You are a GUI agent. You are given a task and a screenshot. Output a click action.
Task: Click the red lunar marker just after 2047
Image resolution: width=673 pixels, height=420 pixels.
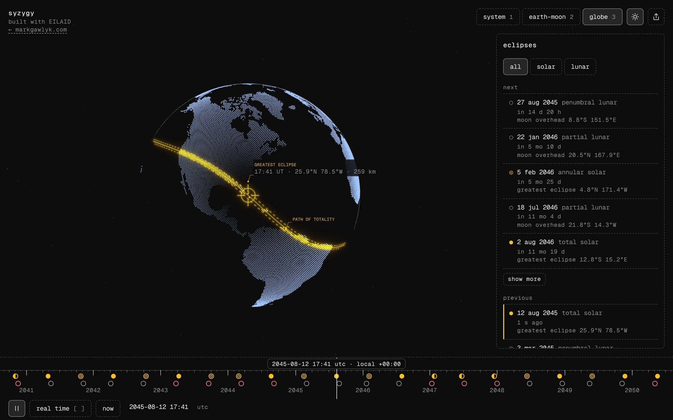tap(432, 384)
